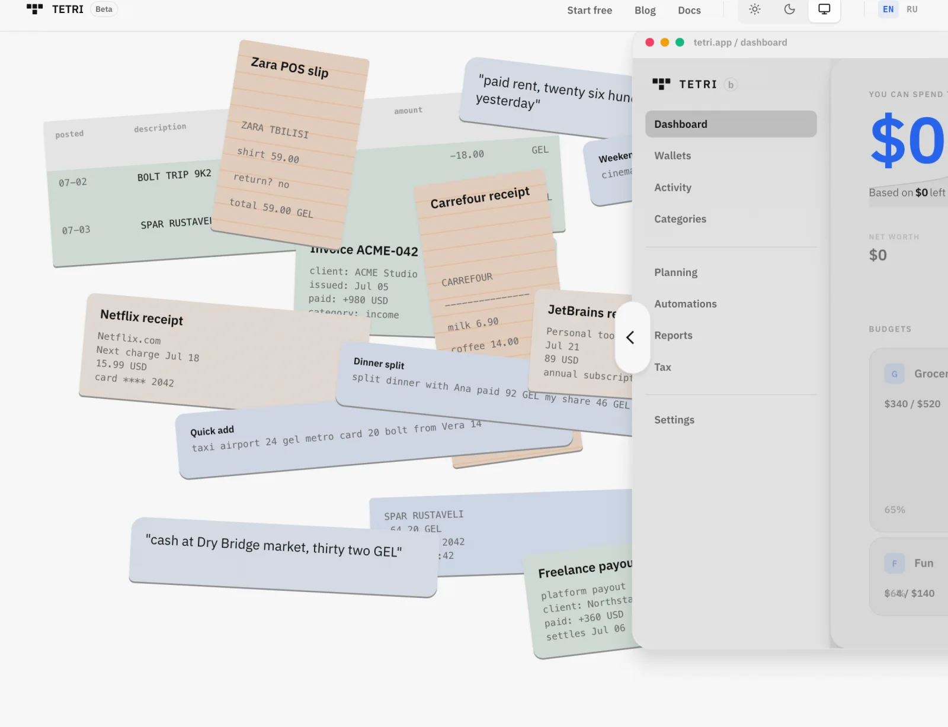The width and height of the screenshot is (948, 727).
Task: Select Dashboard in the sidebar
Action: tap(731, 124)
